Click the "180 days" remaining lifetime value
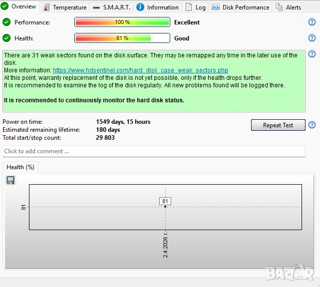 coord(108,130)
